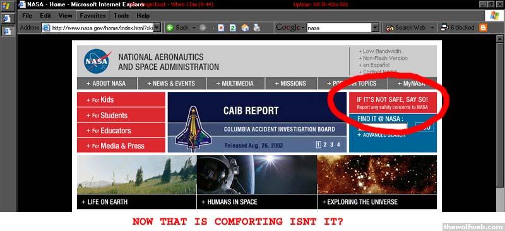Expand the Address bar URL dropdown
Viewport: 505px width, 231px height.
(157, 28)
